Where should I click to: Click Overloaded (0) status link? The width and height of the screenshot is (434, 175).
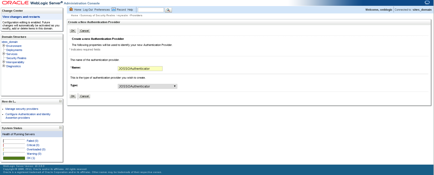[36, 149]
